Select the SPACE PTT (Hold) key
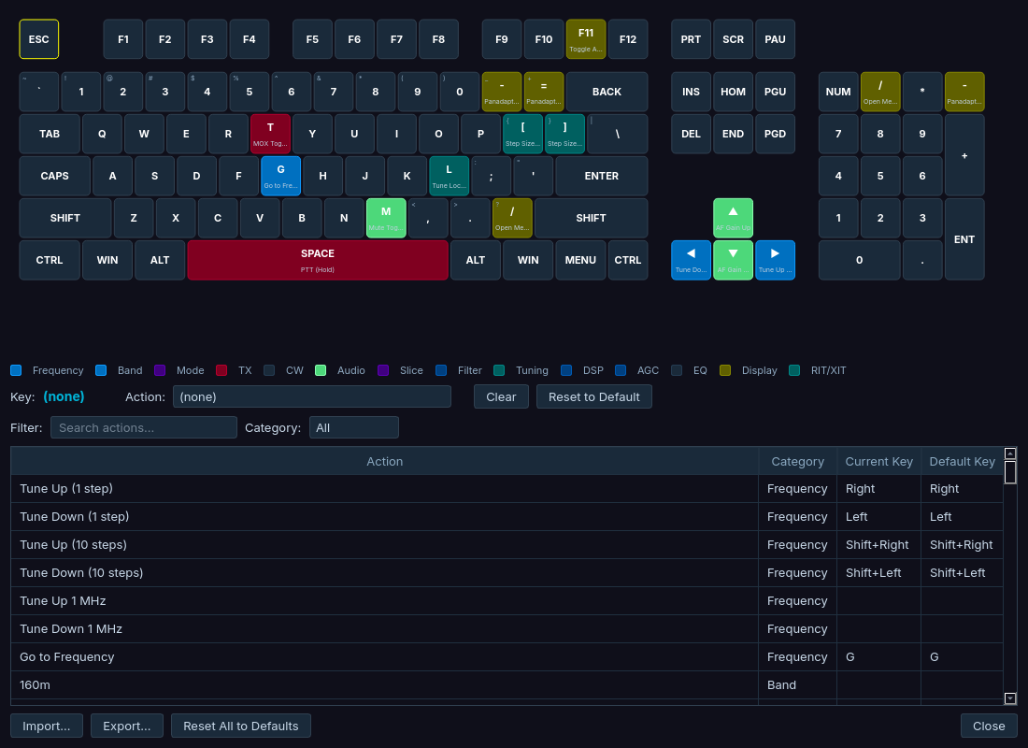The image size is (1028, 748). click(x=318, y=260)
